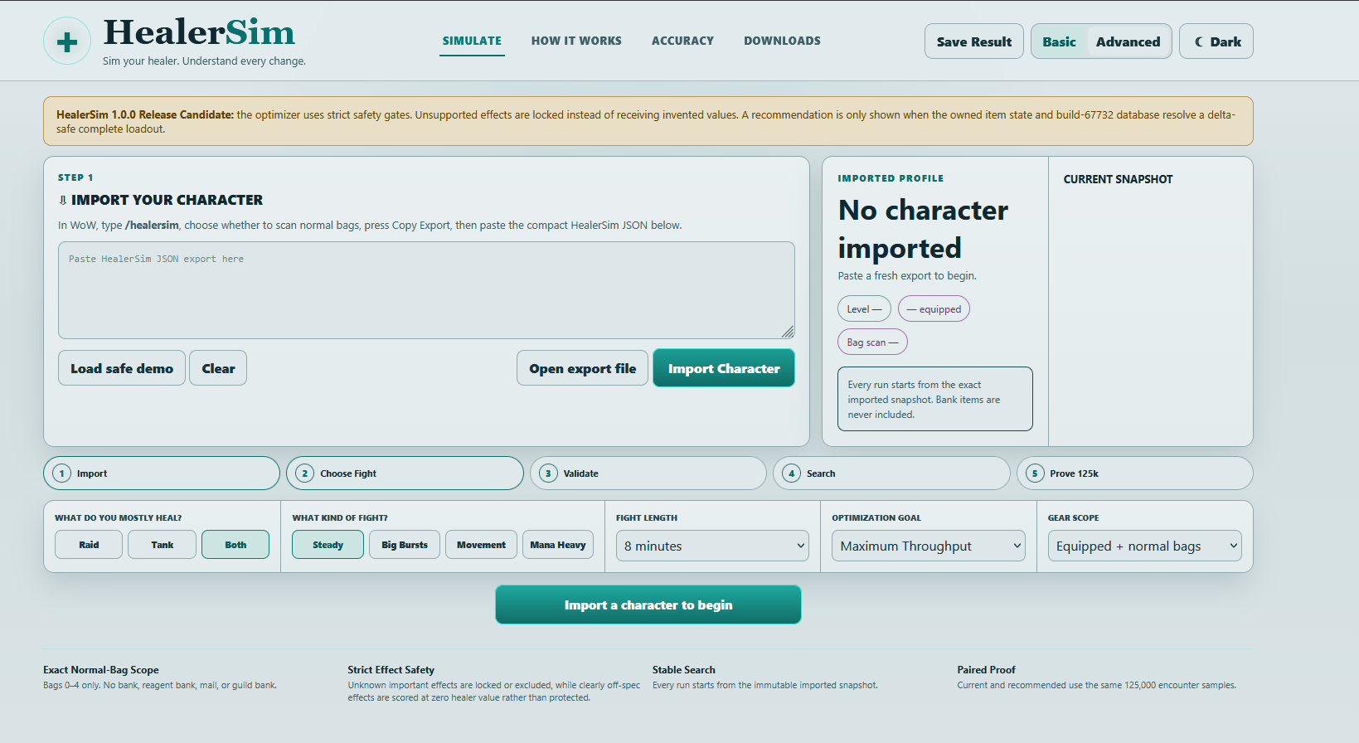The image size is (1359, 743).
Task: Click the Import Character button
Action: point(724,368)
